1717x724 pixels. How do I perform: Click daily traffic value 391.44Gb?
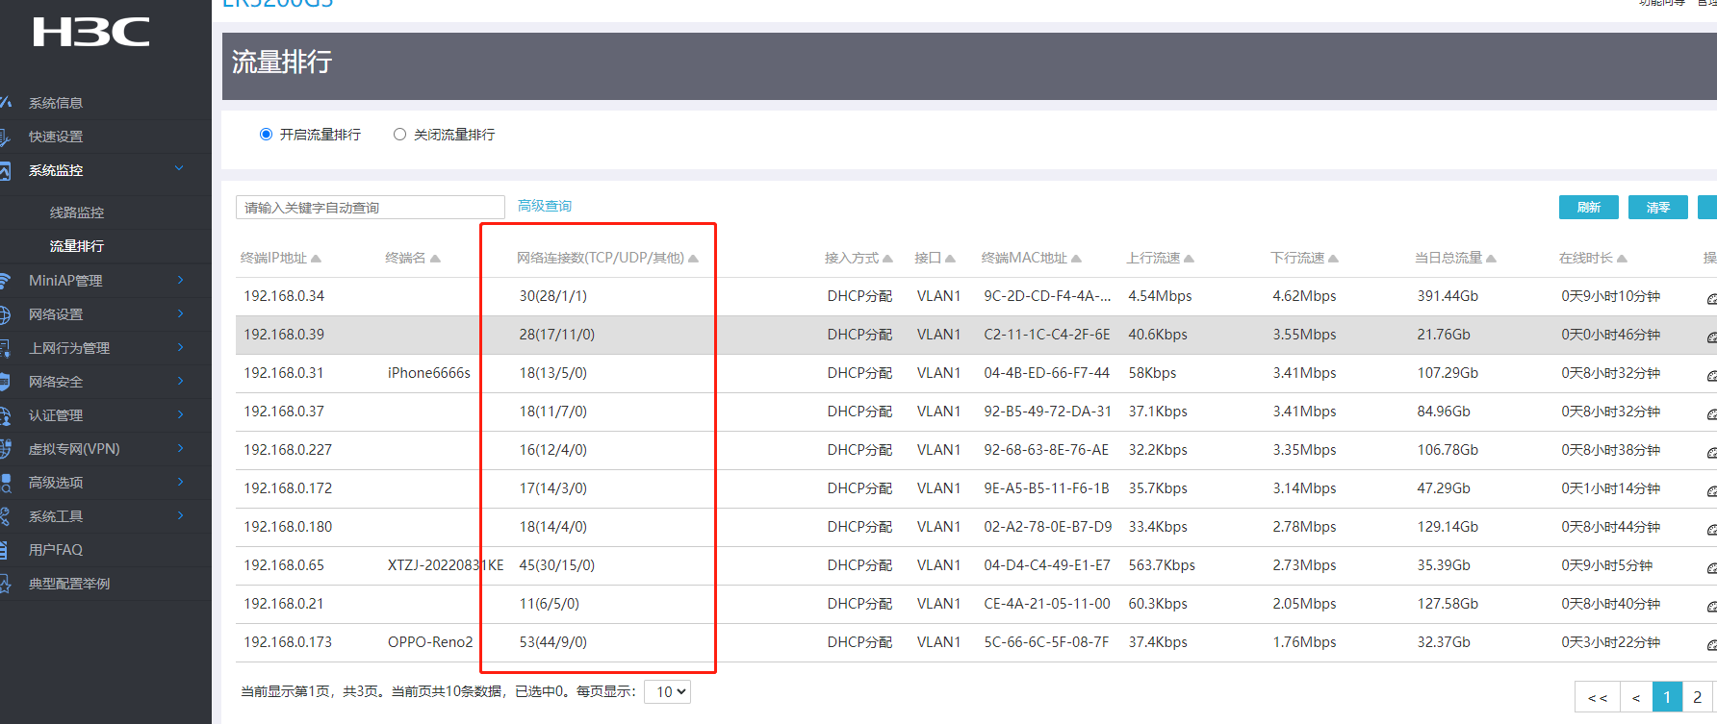click(x=1448, y=296)
